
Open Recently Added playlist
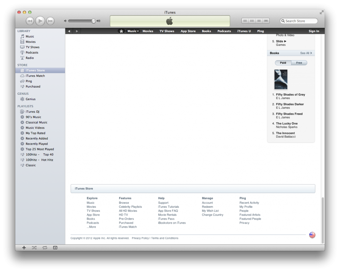40,138
